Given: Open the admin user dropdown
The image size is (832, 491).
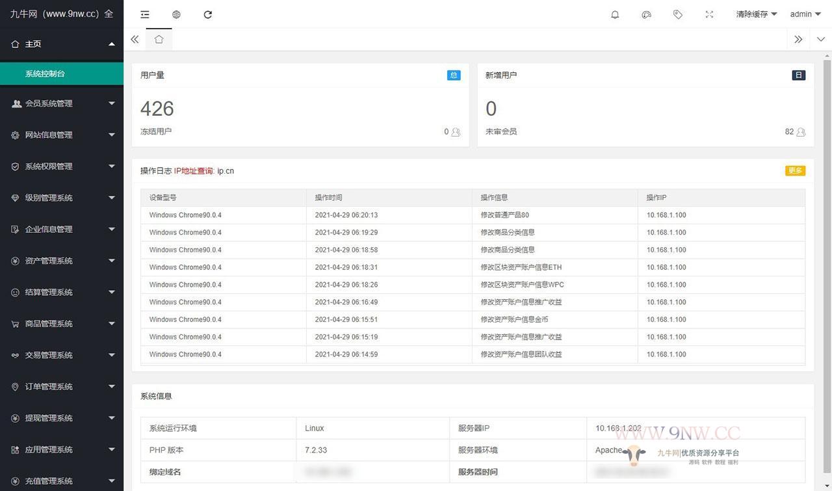Looking at the screenshot, I should pos(805,14).
